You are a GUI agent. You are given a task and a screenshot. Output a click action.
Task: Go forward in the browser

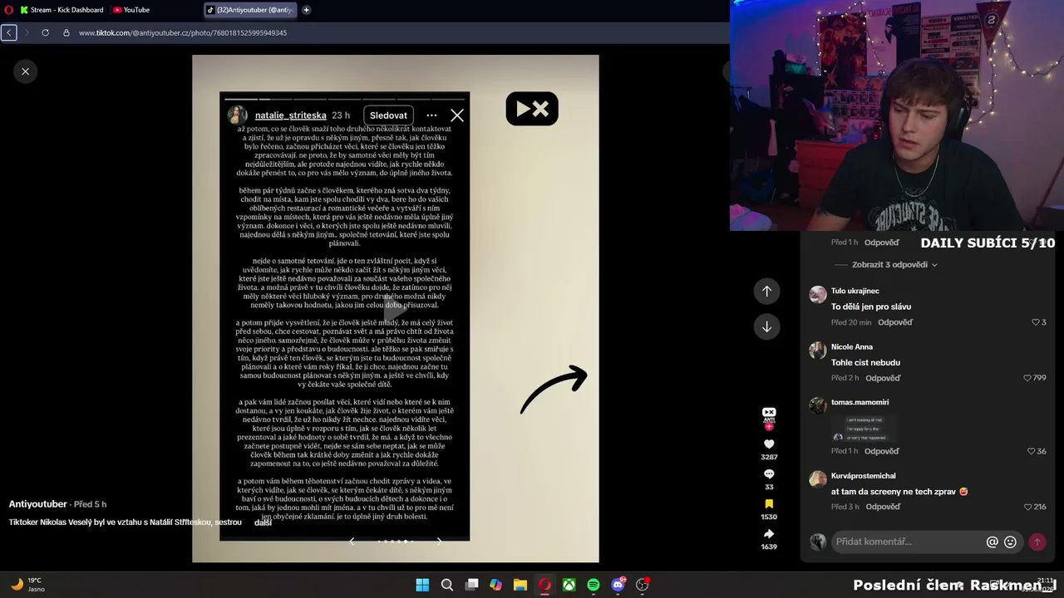tap(27, 32)
